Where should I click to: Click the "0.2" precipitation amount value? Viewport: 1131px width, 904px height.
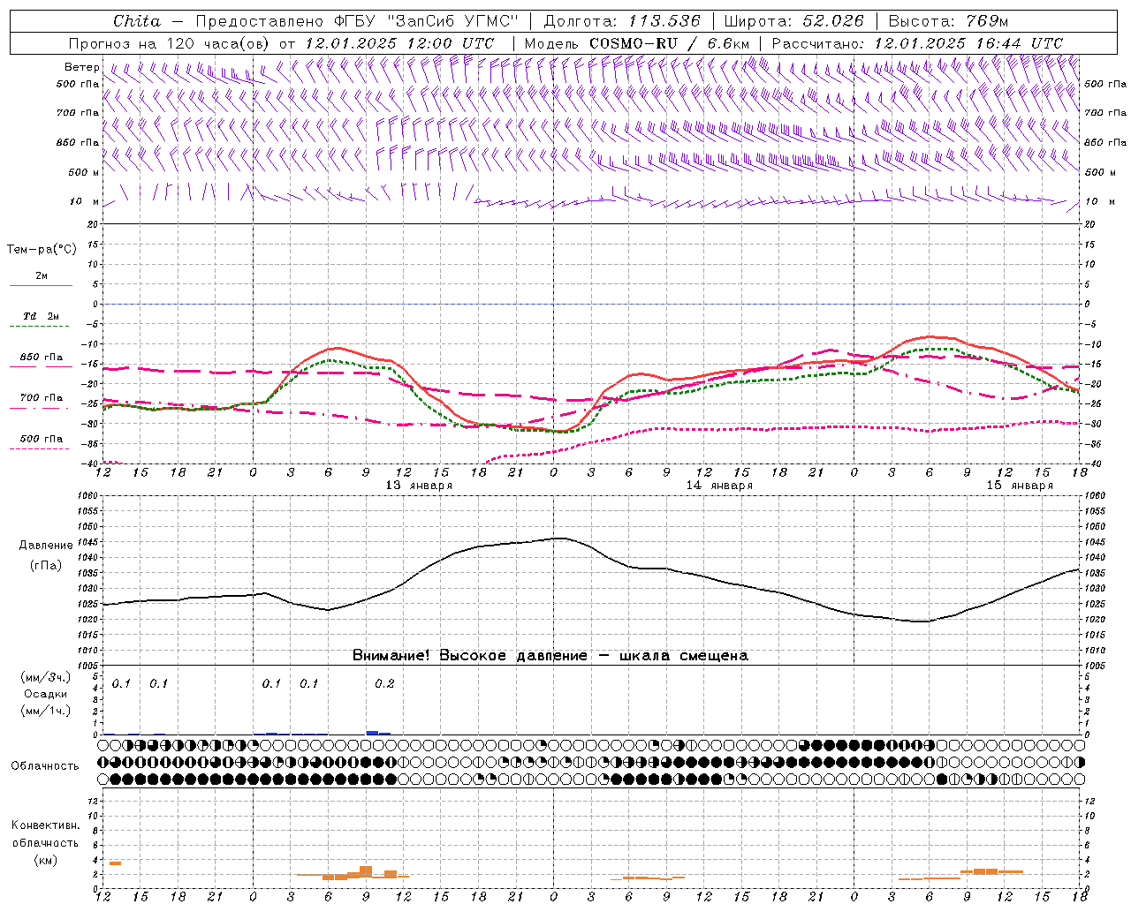pos(384,684)
